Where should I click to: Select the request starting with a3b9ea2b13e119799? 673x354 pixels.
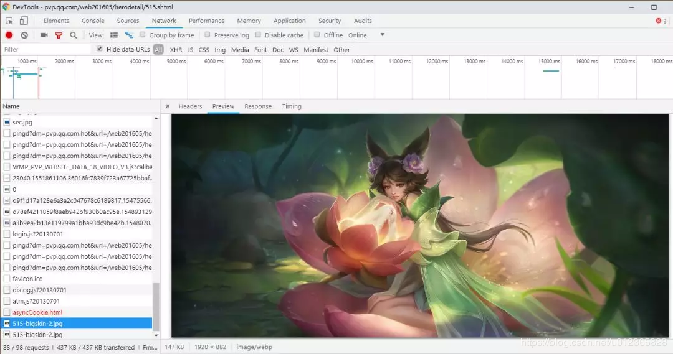click(77, 223)
